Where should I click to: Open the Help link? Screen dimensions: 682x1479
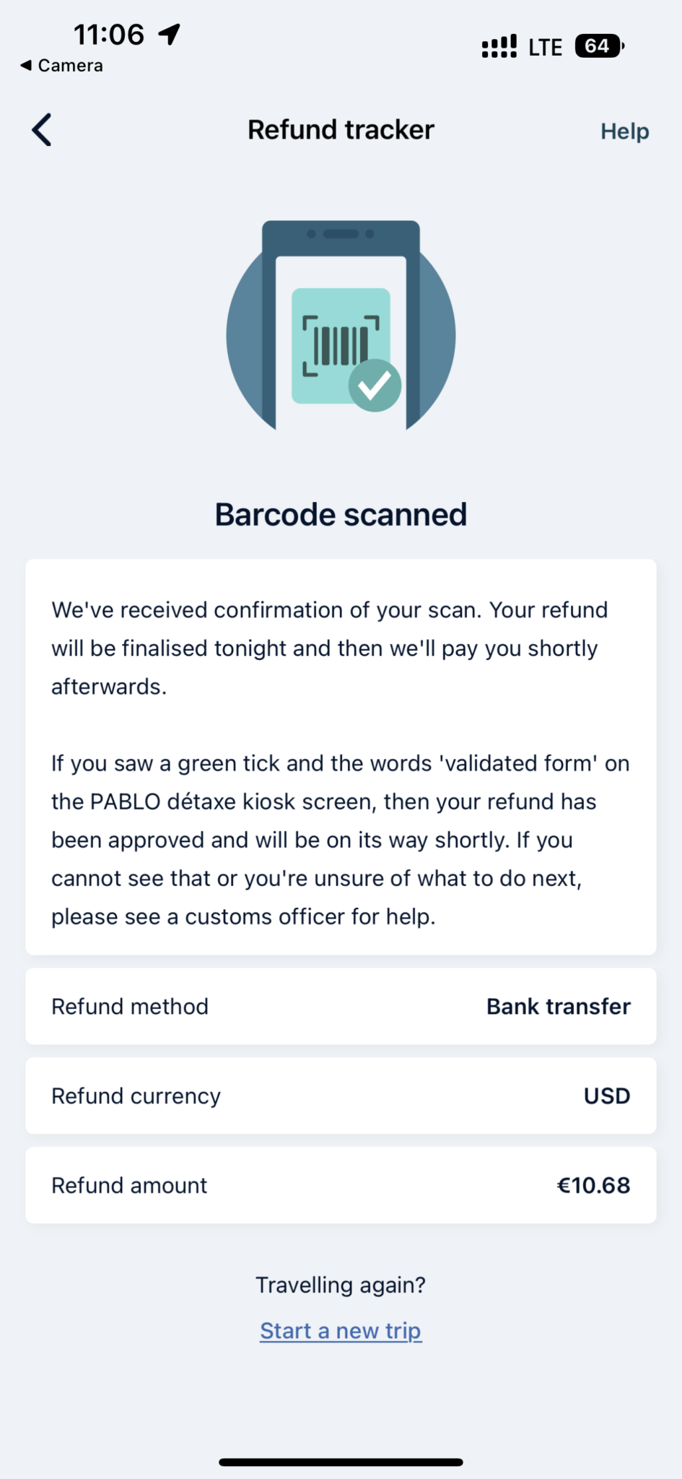pyautogui.click(x=624, y=131)
